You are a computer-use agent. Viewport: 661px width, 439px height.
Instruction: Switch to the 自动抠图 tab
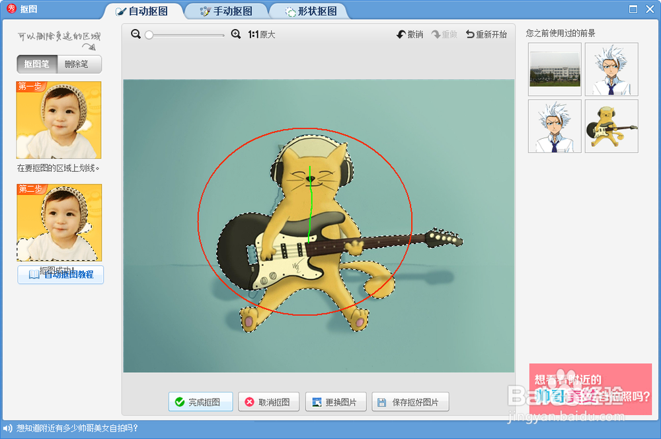pos(142,11)
